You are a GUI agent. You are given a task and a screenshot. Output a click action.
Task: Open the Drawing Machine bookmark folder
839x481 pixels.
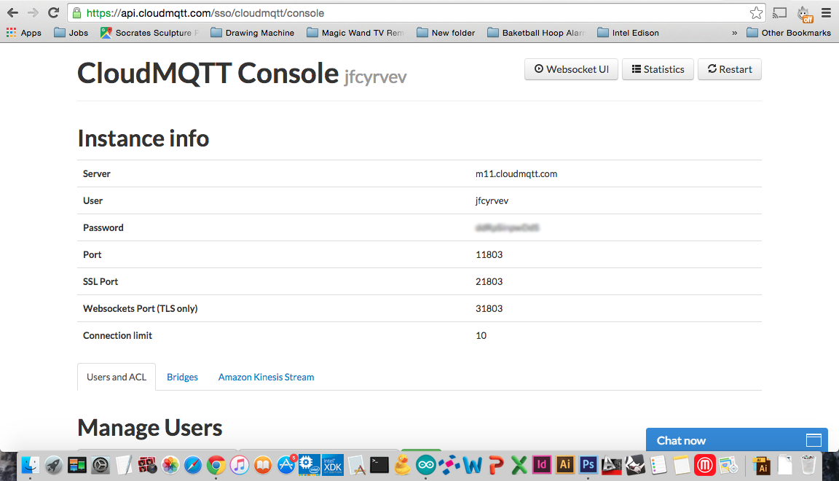[x=253, y=33]
